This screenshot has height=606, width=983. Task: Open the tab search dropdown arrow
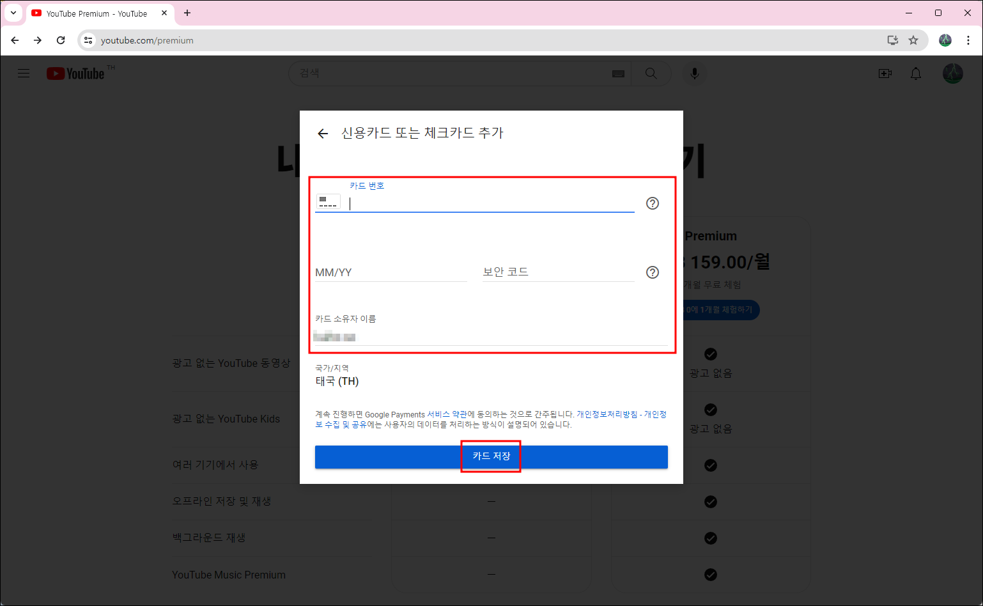(x=13, y=13)
